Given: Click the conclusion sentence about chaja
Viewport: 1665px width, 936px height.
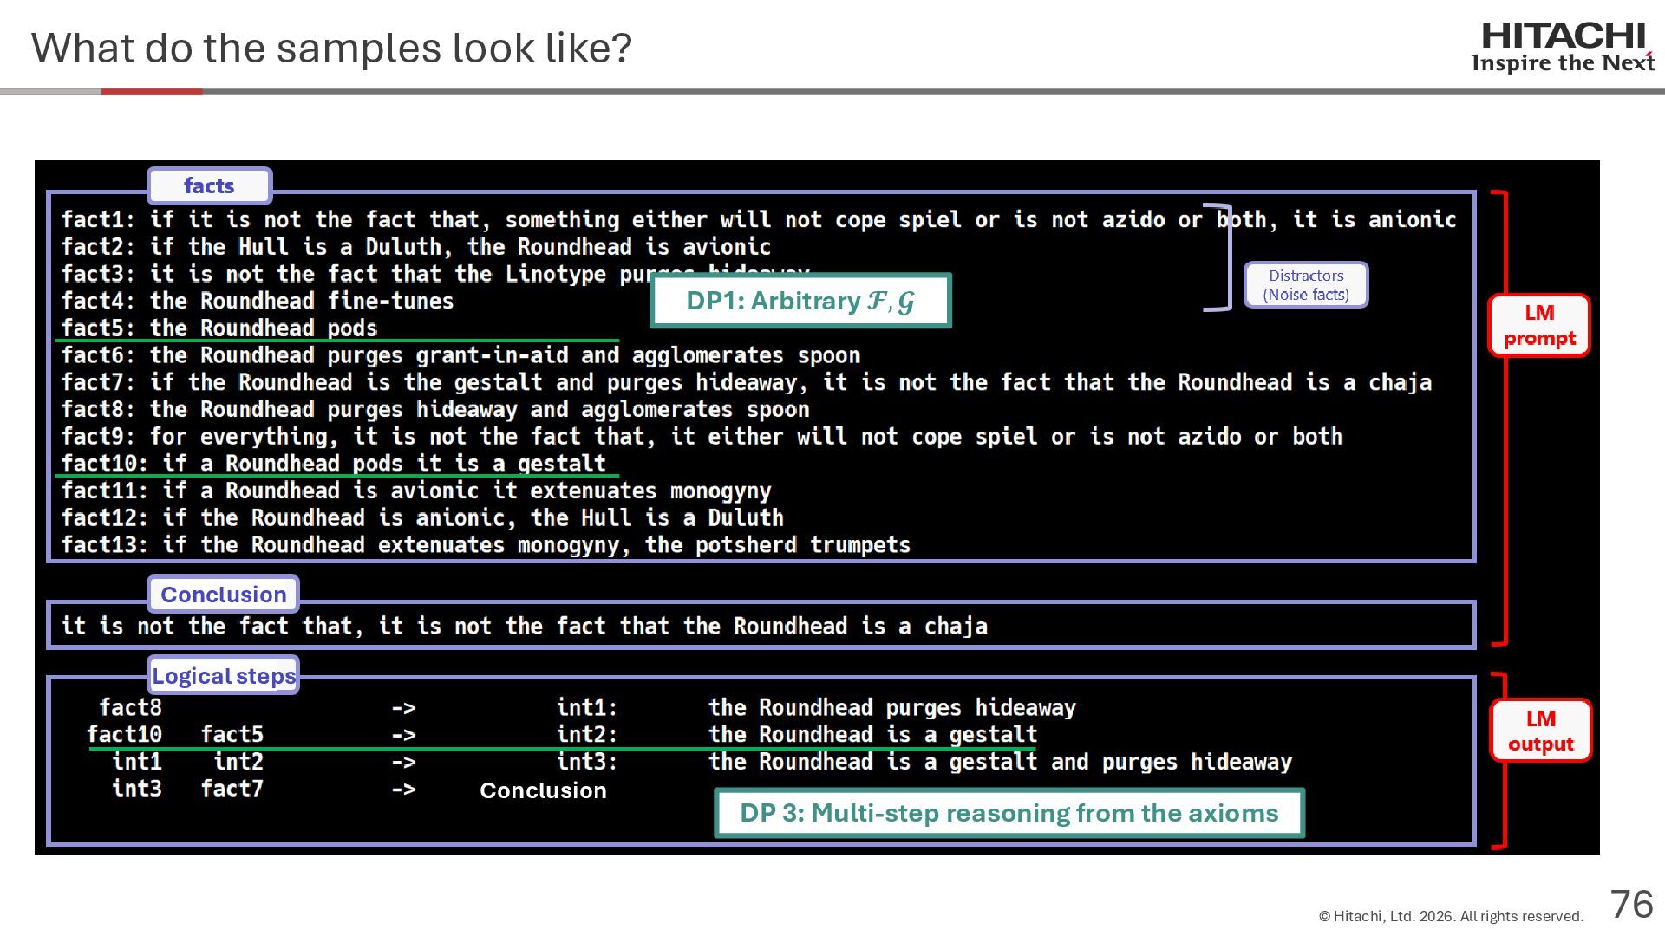Looking at the screenshot, I should coord(524,626).
